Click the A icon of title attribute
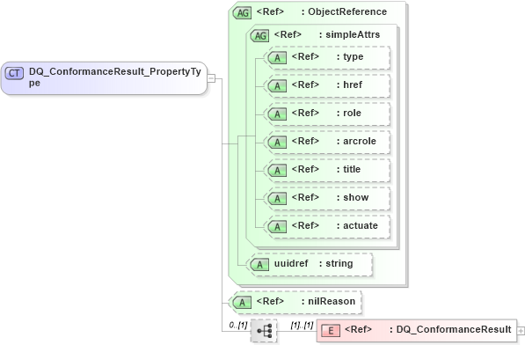 point(277,171)
